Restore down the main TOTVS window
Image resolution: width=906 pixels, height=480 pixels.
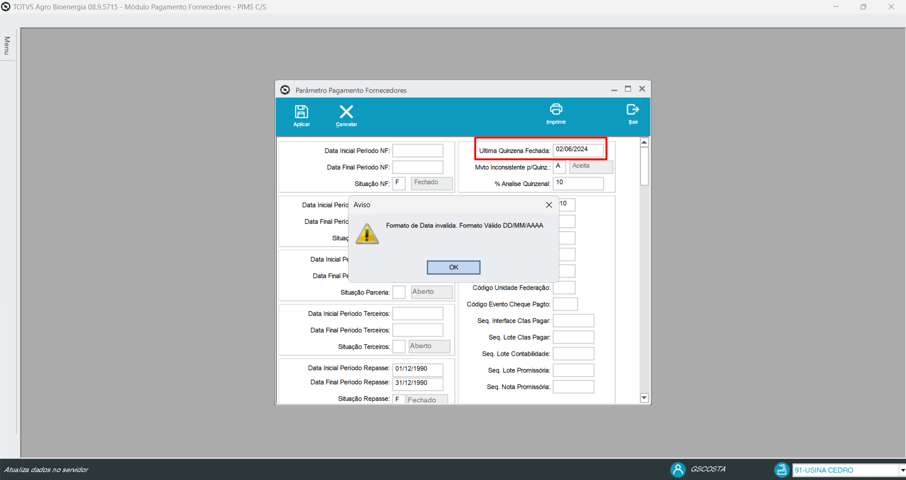click(x=864, y=7)
